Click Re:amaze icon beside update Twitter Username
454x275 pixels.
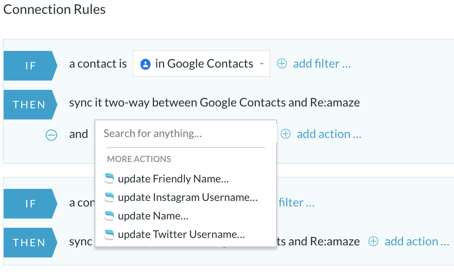click(109, 234)
